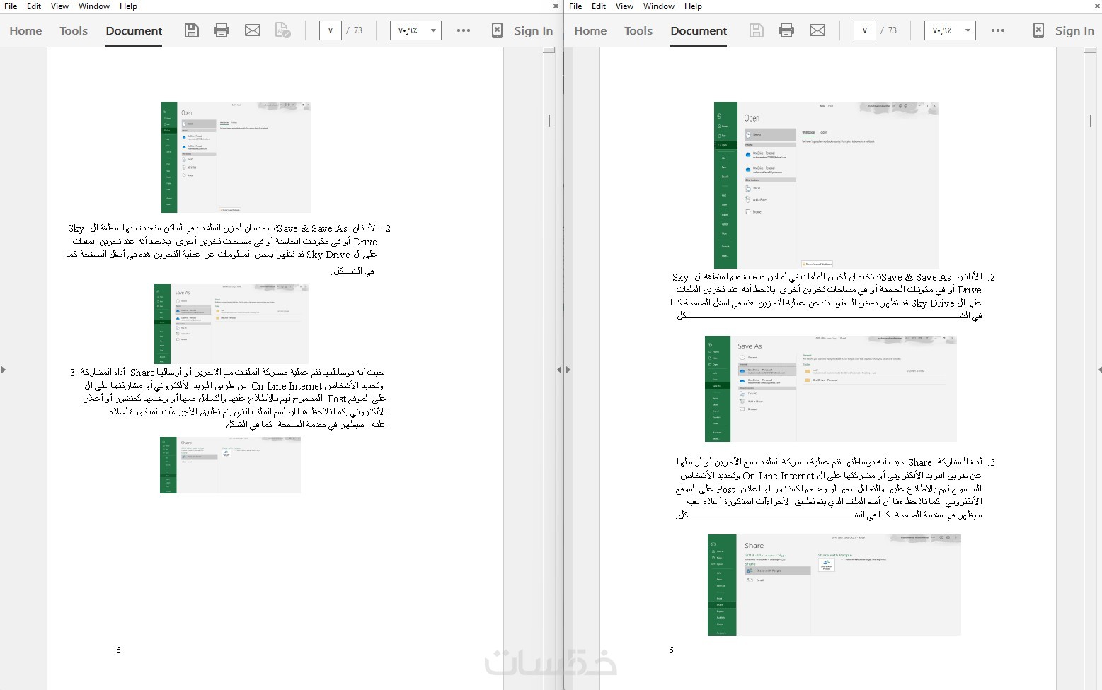Open the zoom level dropdown in left window
Screen dimensions: 1102x690
click(415, 30)
